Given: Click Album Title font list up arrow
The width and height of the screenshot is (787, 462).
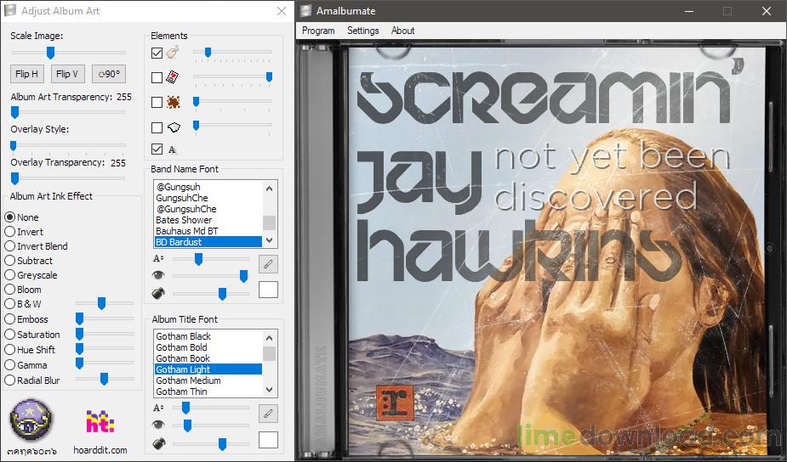Looking at the screenshot, I should (270, 338).
